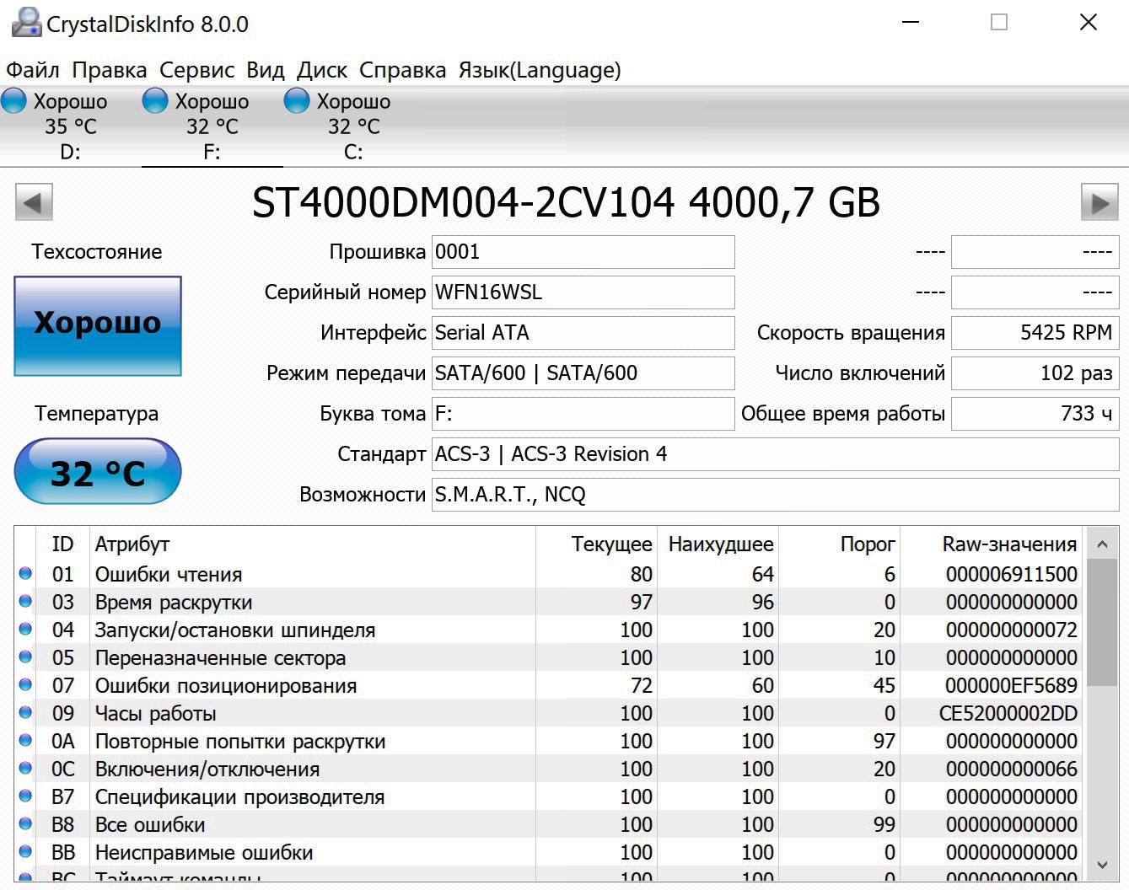Open the Правка menu
Viewport: 1129px width, 890px height.
110,70
